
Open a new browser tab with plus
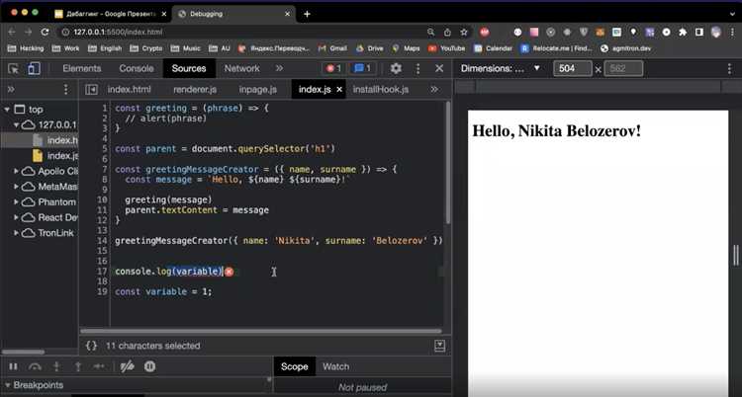click(307, 14)
